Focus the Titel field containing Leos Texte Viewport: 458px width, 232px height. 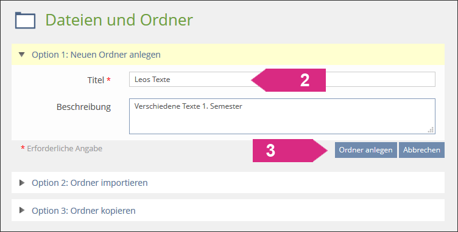pyautogui.click(x=282, y=79)
